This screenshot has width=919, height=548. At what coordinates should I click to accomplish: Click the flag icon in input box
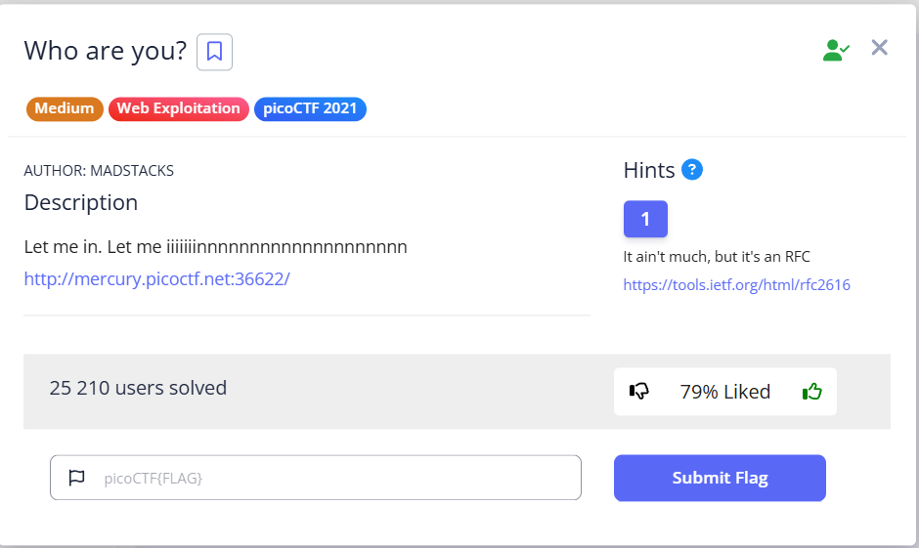[x=77, y=478]
